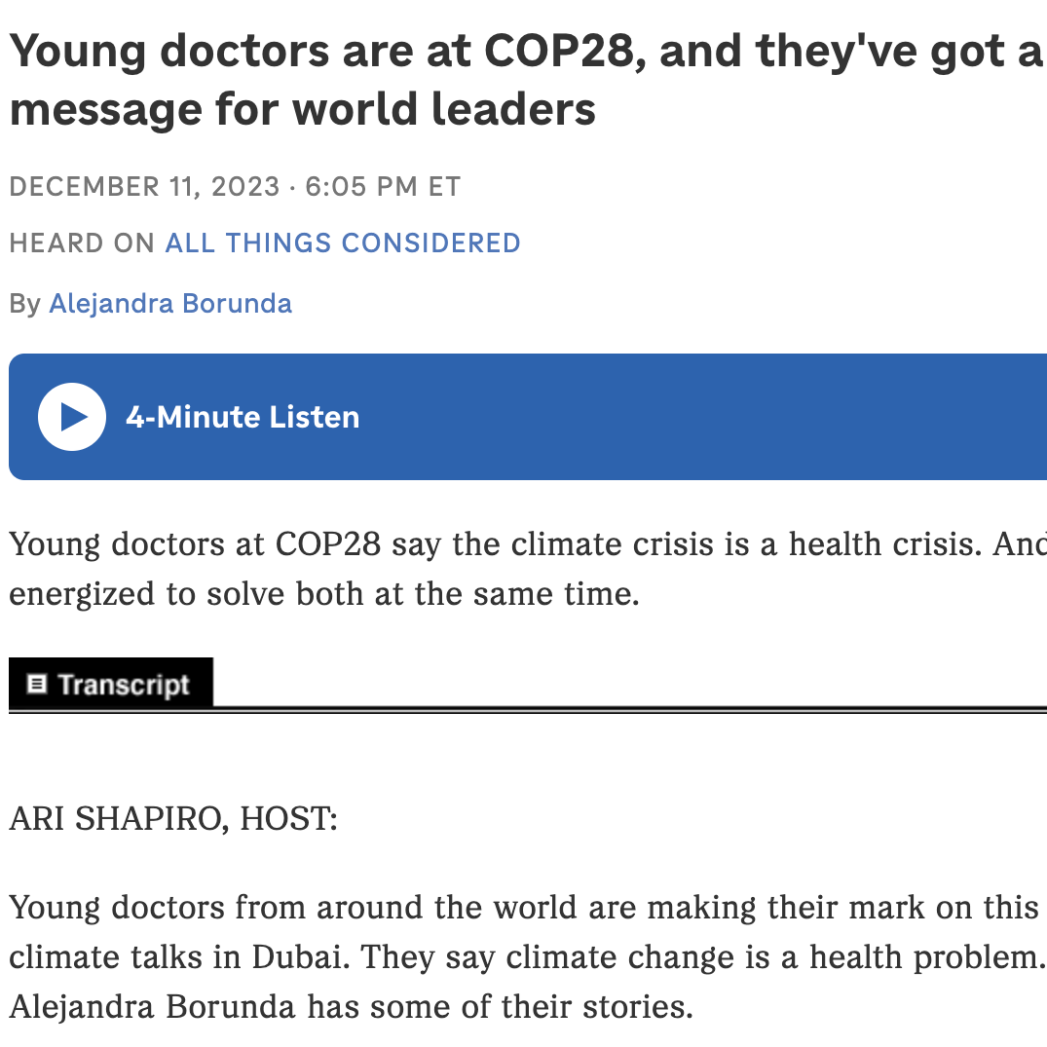Click the summary sentence starting "Young doctors at COP28"

click(526, 543)
